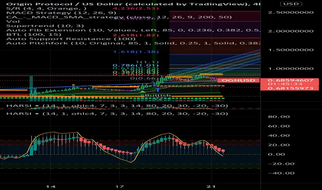Click the 1(1.1) Fib level label
The width and height of the screenshot is (322, 190).
(147, 62)
